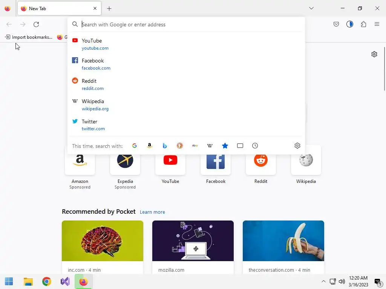The width and height of the screenshot is (386, 289).
Task: Select eBay one-off search engine icon
Action: click(x=195, y=146)
